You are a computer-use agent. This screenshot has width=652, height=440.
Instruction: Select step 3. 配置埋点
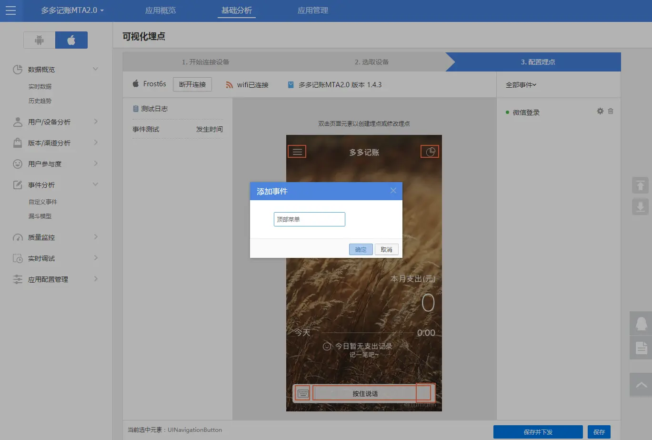(x=538, y=62)
